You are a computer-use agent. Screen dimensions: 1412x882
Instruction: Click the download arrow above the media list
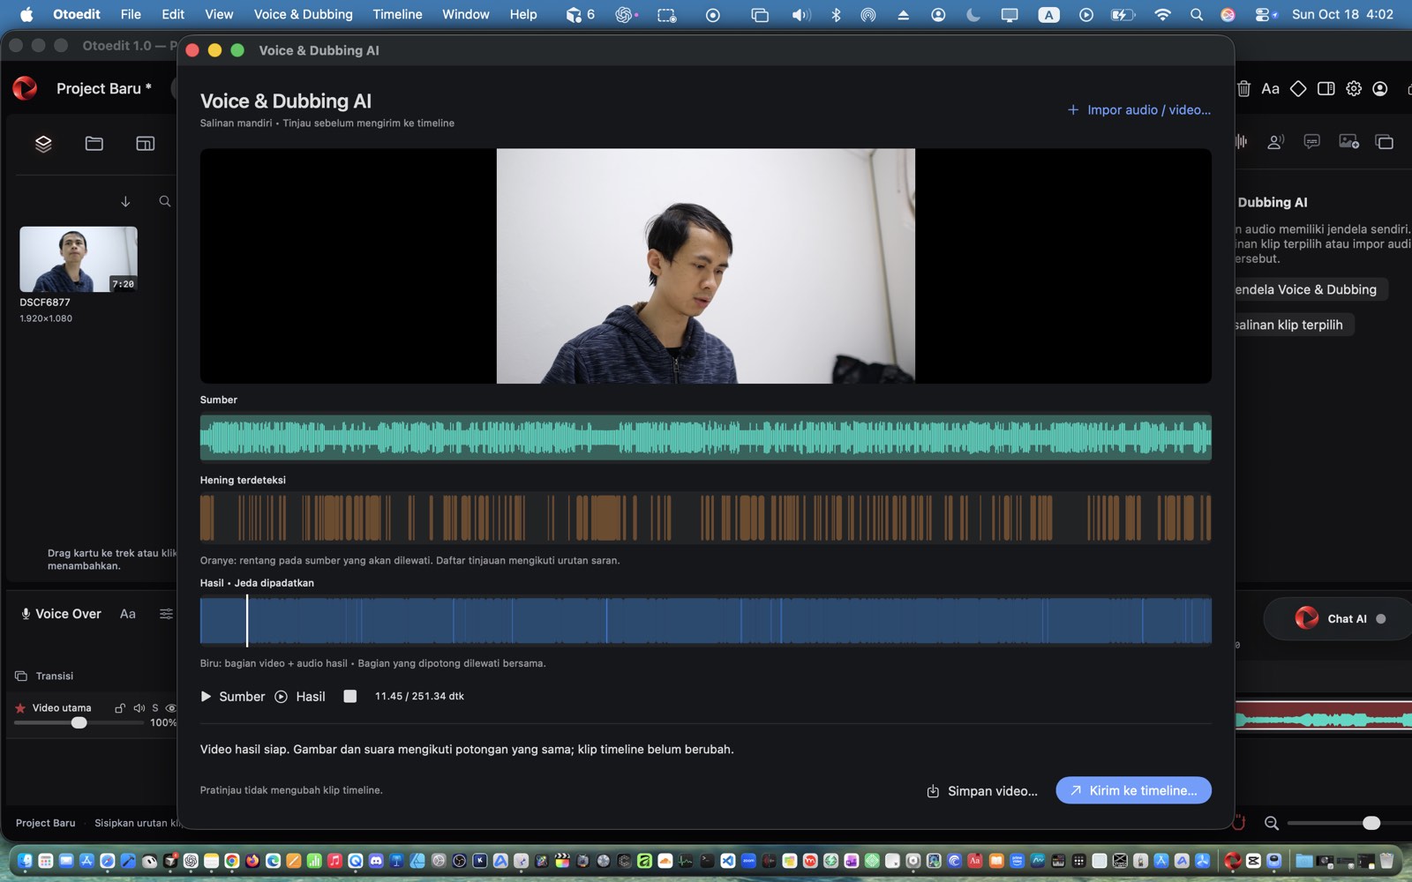125,202
